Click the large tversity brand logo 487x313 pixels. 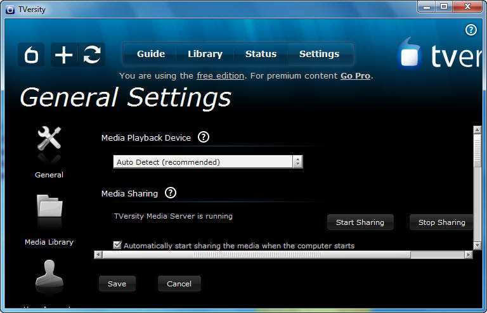click(439, 54)
